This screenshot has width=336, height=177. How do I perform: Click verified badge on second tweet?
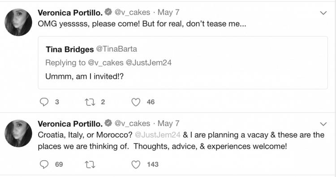pyautogui.click(x=108, y=123)
